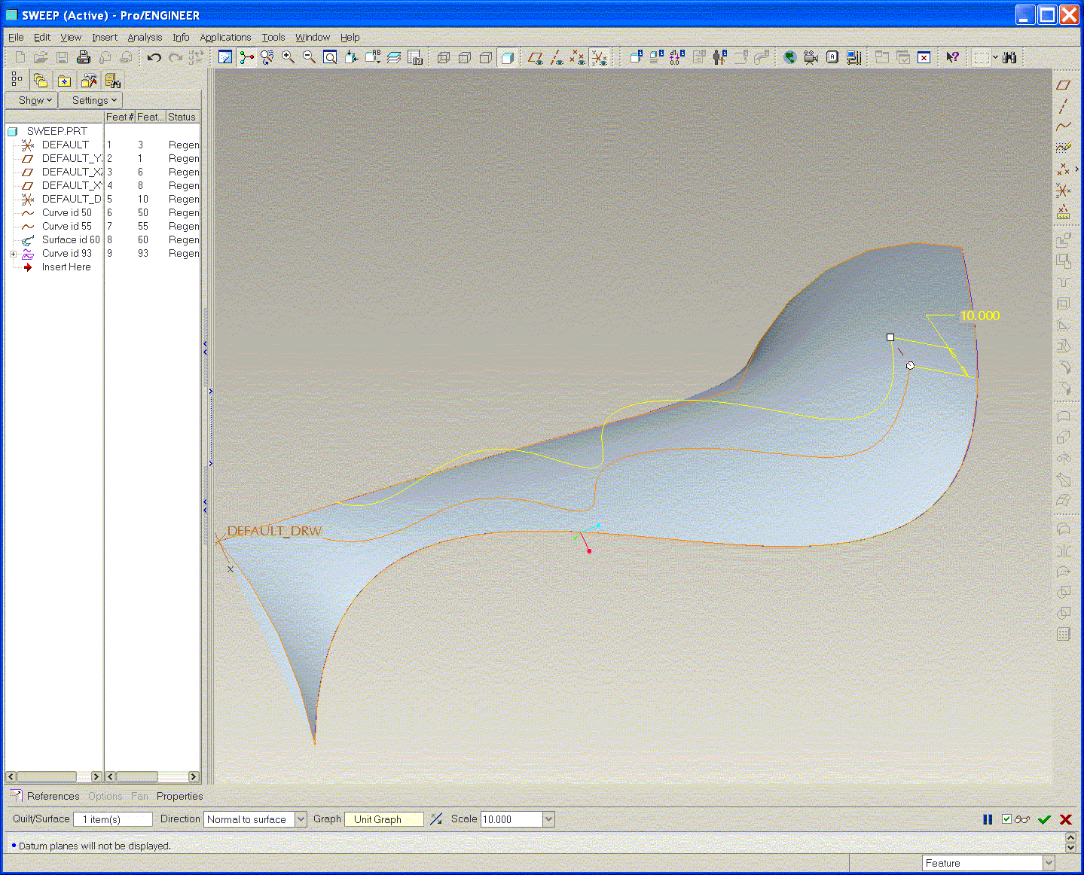Cancel the feature with red X
The height and width of the screenshot is (875, 1084).
pyautogui.click(x=1066, y=819)
